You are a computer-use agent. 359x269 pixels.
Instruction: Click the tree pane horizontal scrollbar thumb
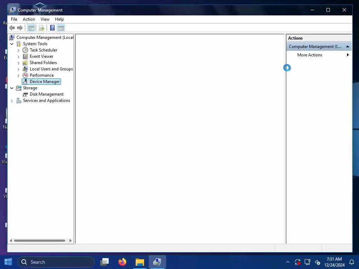40,241
